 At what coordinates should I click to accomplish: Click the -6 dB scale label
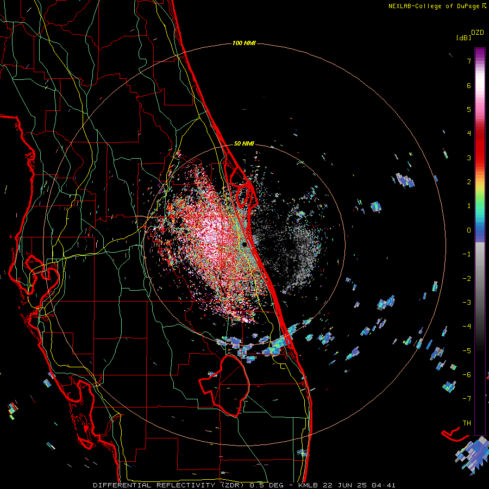[x=467, y=375]
